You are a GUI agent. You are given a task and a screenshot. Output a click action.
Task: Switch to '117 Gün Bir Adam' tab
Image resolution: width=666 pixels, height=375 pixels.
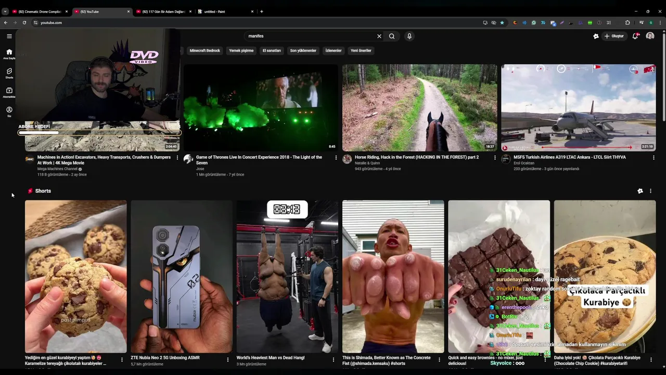164,11
